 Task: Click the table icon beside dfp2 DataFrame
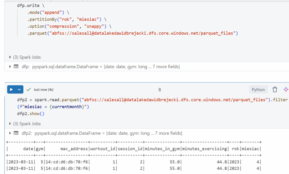[x=16, y=133]
